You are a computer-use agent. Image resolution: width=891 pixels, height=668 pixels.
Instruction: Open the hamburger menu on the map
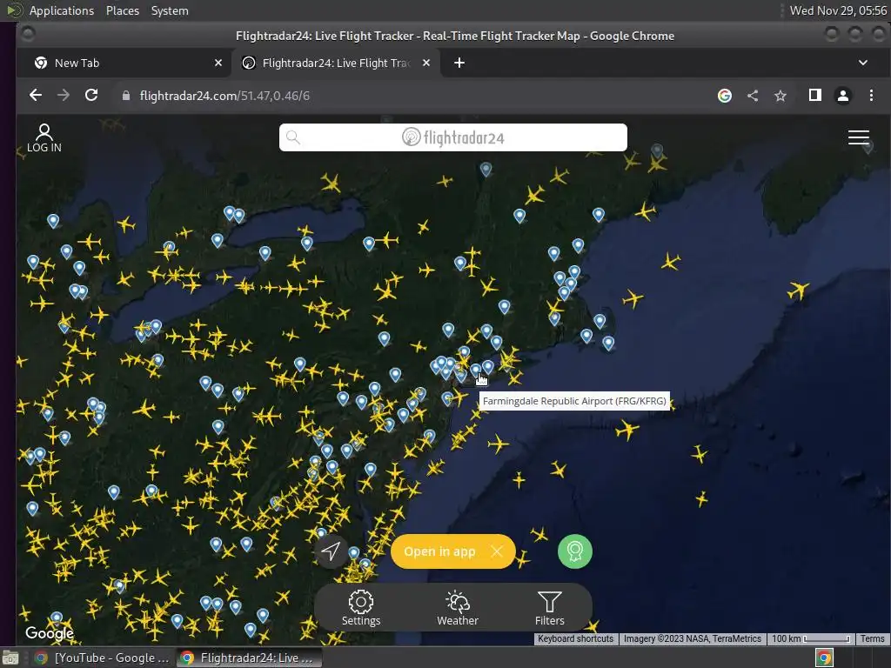pyautogui.click(x=858, y=137)
